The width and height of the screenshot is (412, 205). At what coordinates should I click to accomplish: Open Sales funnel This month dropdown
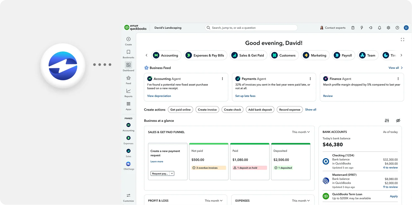pos(301,132)
